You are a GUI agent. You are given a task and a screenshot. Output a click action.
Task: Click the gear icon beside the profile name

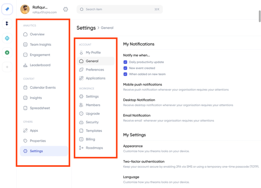[x=66, y=9]
